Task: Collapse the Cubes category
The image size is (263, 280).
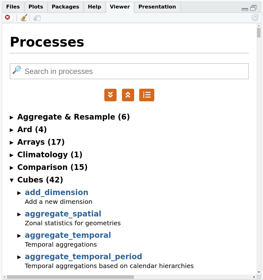Action: pyautogui.click(x=12, y=180)
